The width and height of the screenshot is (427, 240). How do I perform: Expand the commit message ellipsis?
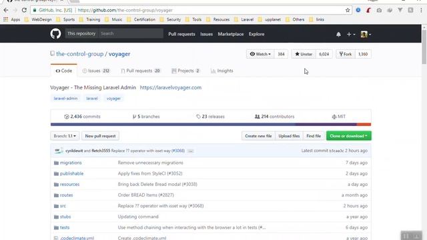coord(190,151)
